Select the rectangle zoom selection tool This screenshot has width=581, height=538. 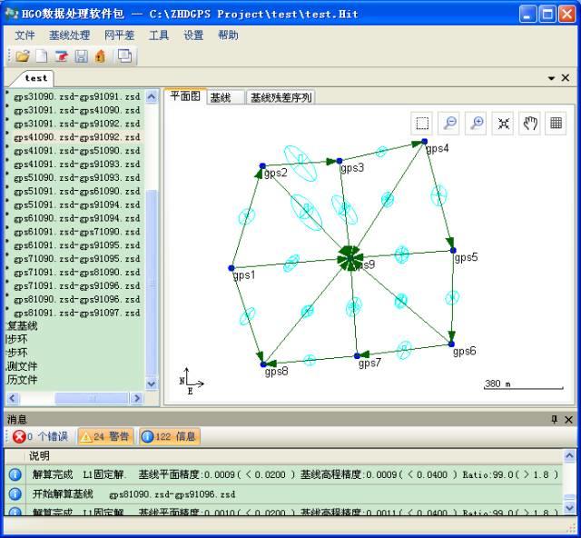[x=422, y=123]
